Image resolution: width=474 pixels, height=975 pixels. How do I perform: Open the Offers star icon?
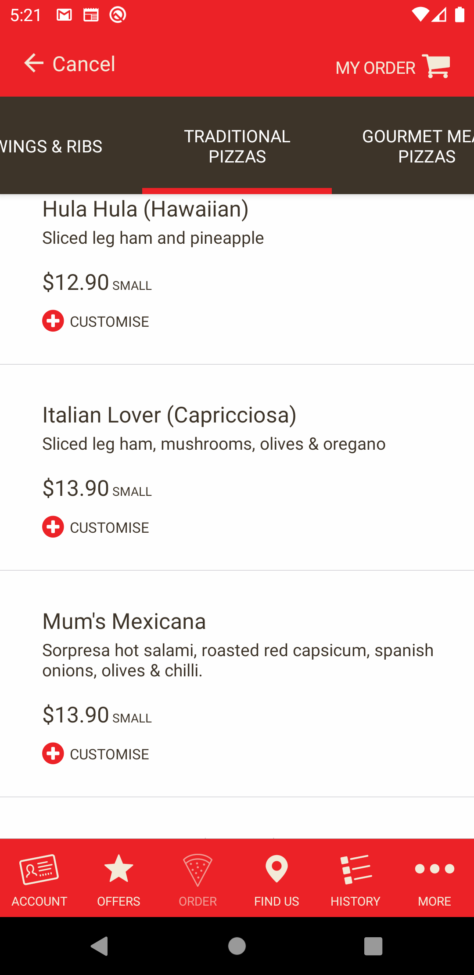pyautogui.click(x=118, y=868)
